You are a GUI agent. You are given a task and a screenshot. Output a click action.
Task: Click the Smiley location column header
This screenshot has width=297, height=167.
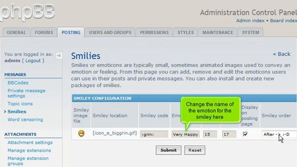(110, 116)
